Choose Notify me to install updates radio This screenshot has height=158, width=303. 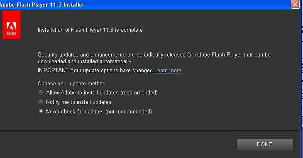pyautogui.click(x=41, y=102)
